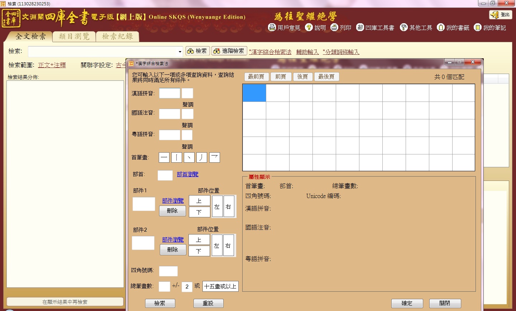Image resolution: width=516 pixels, height=311 pixels.
Task: Select the horizontal first stroke 一
Action: tap(164, 158)
